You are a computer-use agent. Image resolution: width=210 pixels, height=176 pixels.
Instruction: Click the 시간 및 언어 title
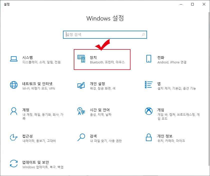click(x=100, y=110)
